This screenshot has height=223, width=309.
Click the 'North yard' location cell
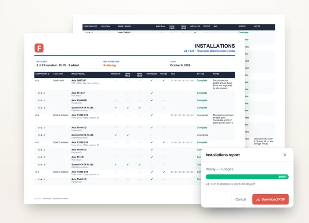59,81
